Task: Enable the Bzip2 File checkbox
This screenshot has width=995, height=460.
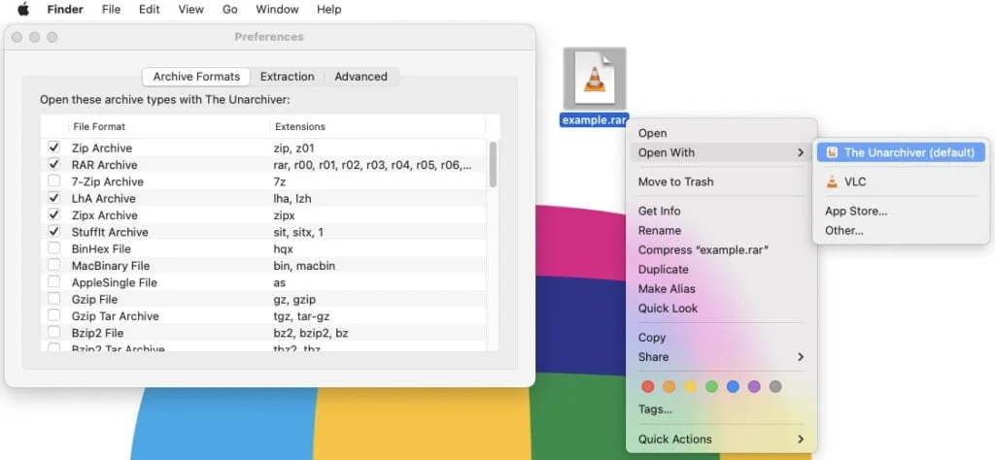Action: (54, 333)
